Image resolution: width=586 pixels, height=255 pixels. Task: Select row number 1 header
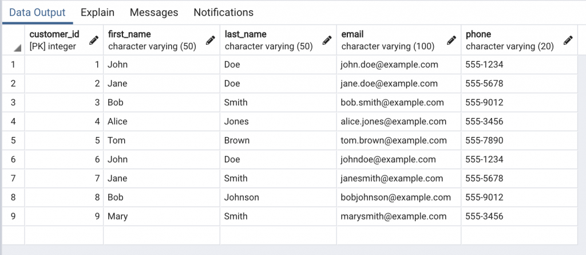point(14,64)
